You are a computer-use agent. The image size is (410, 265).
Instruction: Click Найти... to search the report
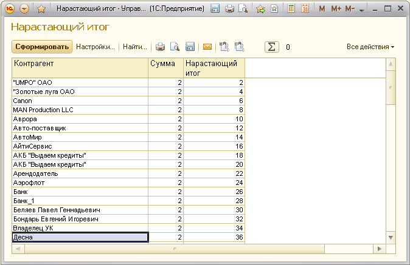point(135,47)
